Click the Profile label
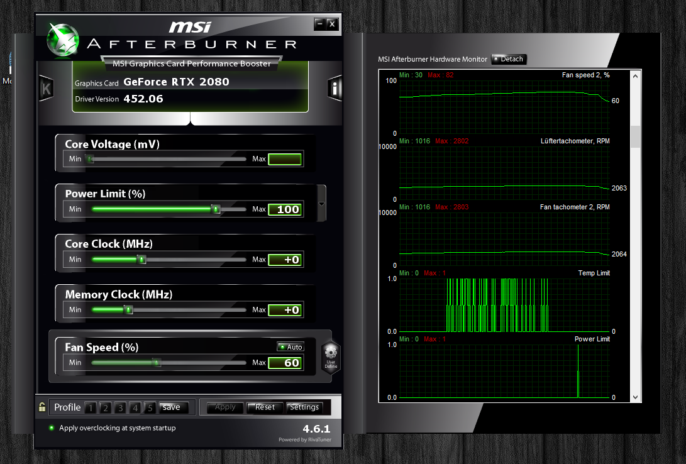This screenshot has width=686, height=464. pyautogui.click(x=67, y=407)
